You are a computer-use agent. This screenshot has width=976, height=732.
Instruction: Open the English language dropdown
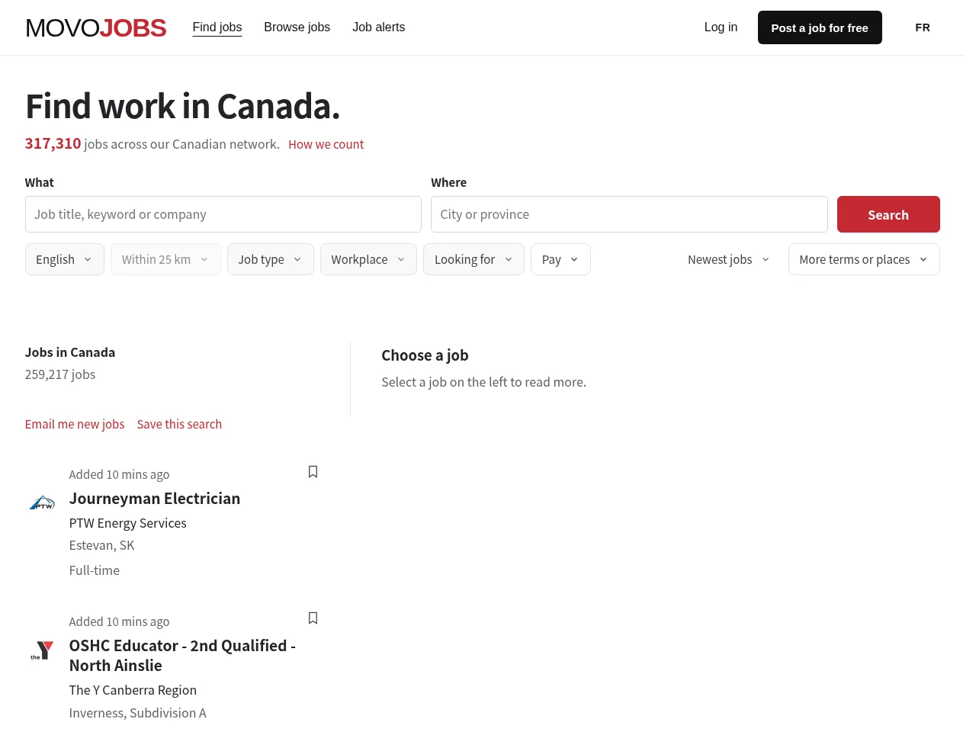(x=65, y=259)
